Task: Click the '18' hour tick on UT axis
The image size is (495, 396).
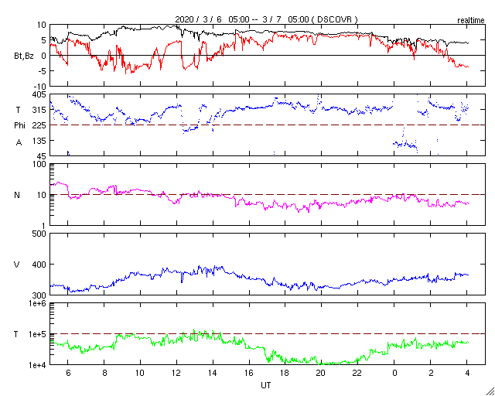Action: coord(285,374)
